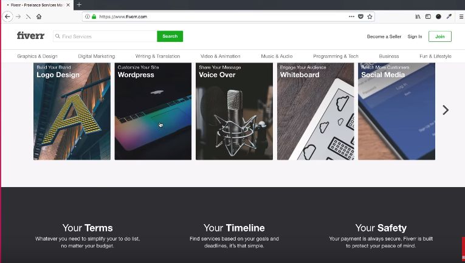Click Sign In link

click(415, 36)
